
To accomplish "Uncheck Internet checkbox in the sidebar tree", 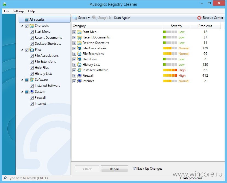I will tap(32, 104).
